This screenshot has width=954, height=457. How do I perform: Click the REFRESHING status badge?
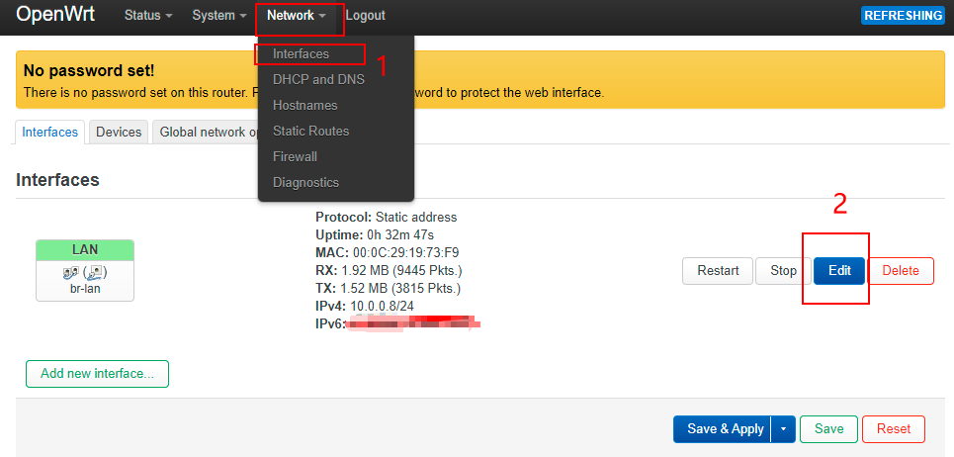(903, 16)
